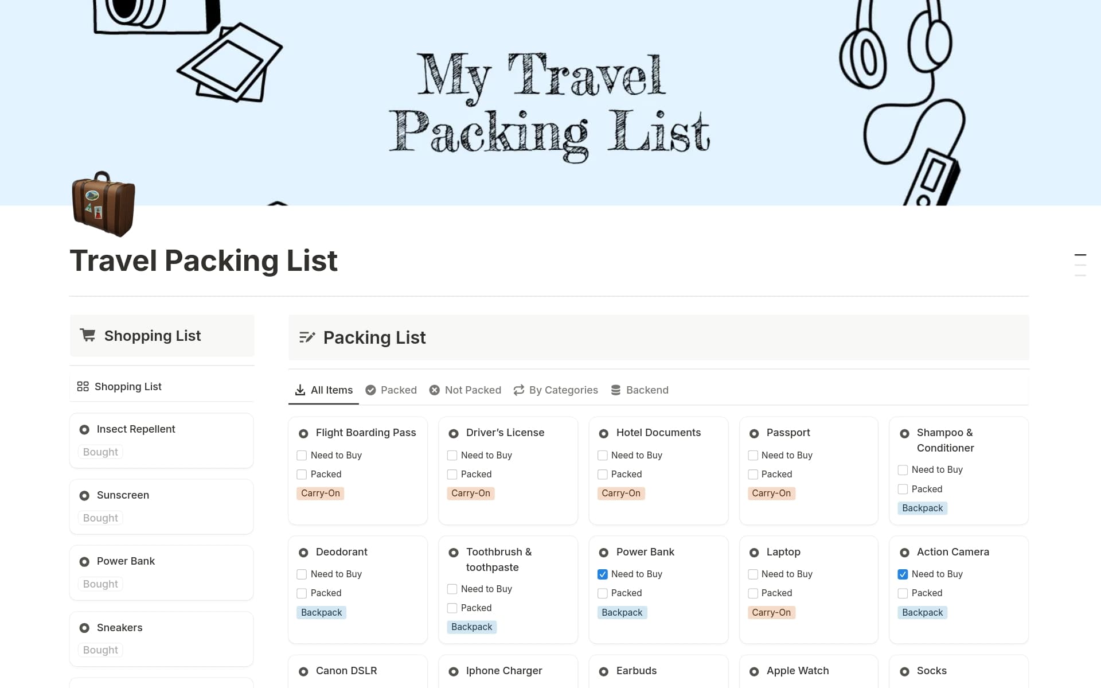Click the pencil icon next to Packing List
Viewport: 1101px width, 688px height.
coord(308,337)
